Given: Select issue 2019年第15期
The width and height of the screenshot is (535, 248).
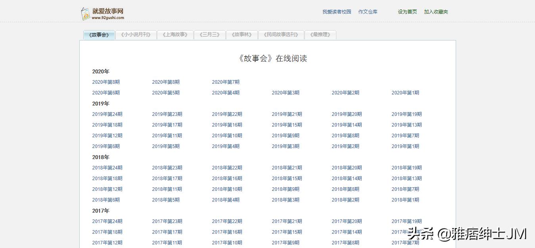Looking at the screenshot, I should (287, 125).
